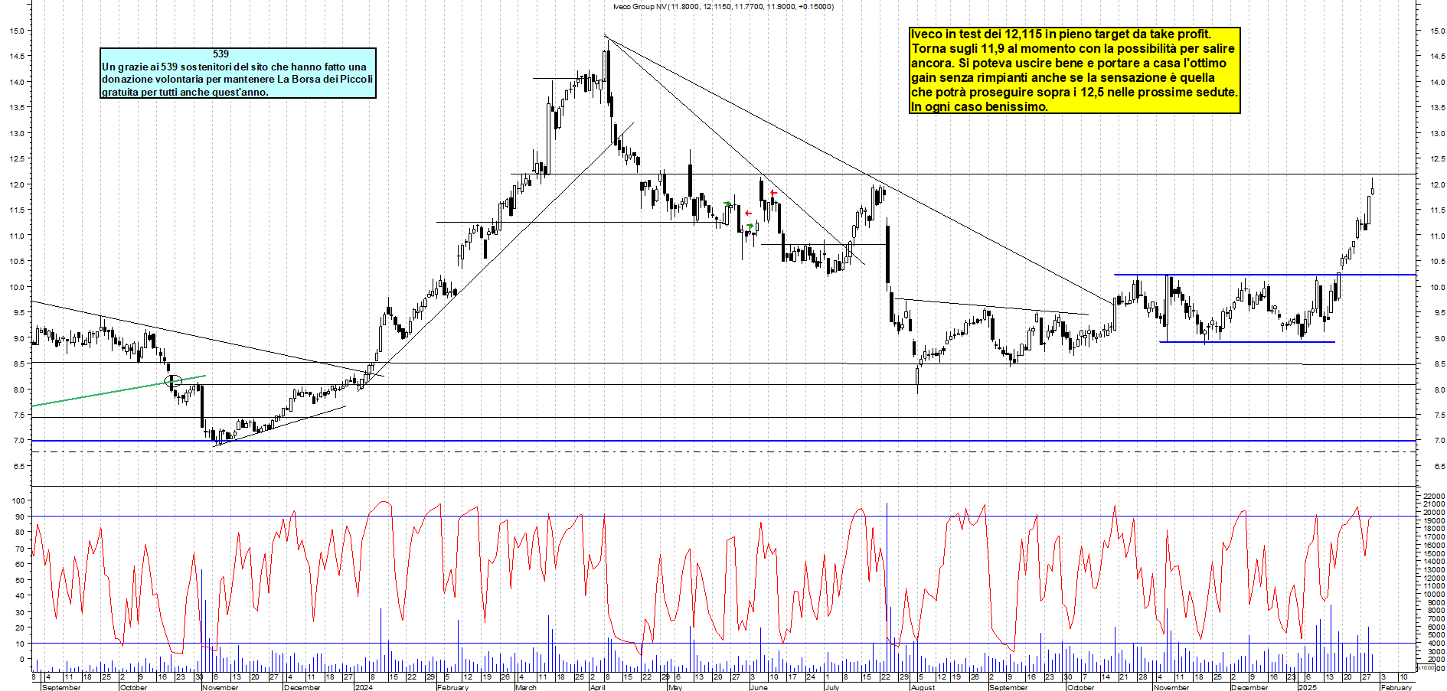Screen dimensions: 1447x691
Task: Click the blue support line at 7.0
Action: [x=723, y=441]
